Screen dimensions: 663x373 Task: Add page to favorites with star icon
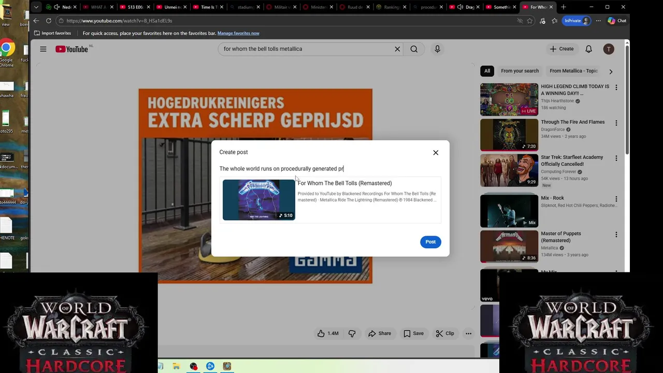(529, 21)
